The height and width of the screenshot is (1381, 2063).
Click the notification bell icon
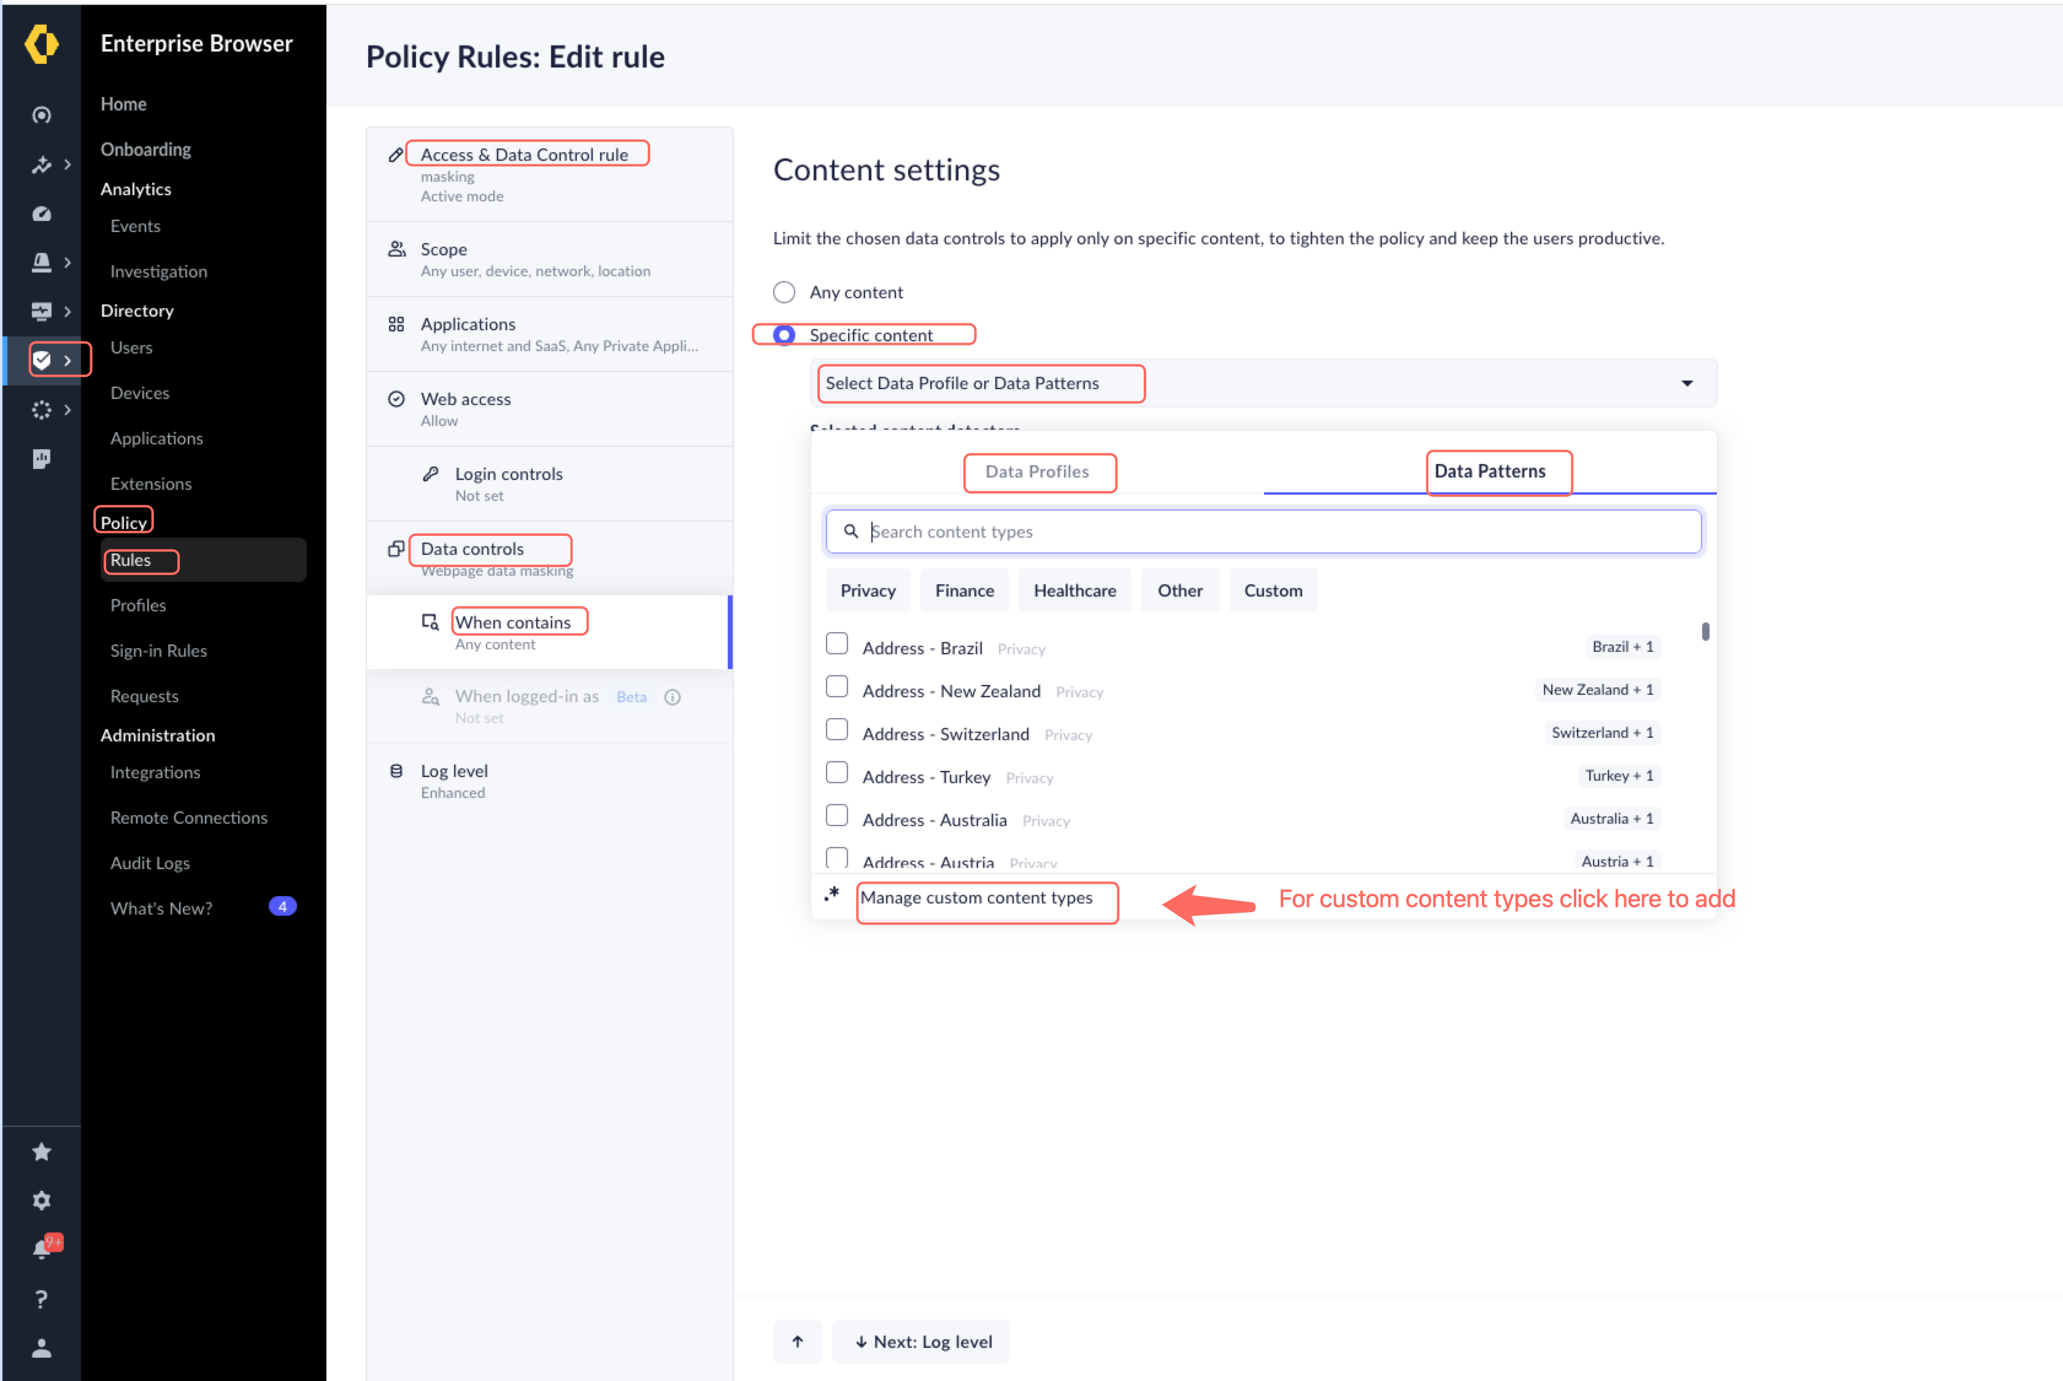tap(41, 1249)
